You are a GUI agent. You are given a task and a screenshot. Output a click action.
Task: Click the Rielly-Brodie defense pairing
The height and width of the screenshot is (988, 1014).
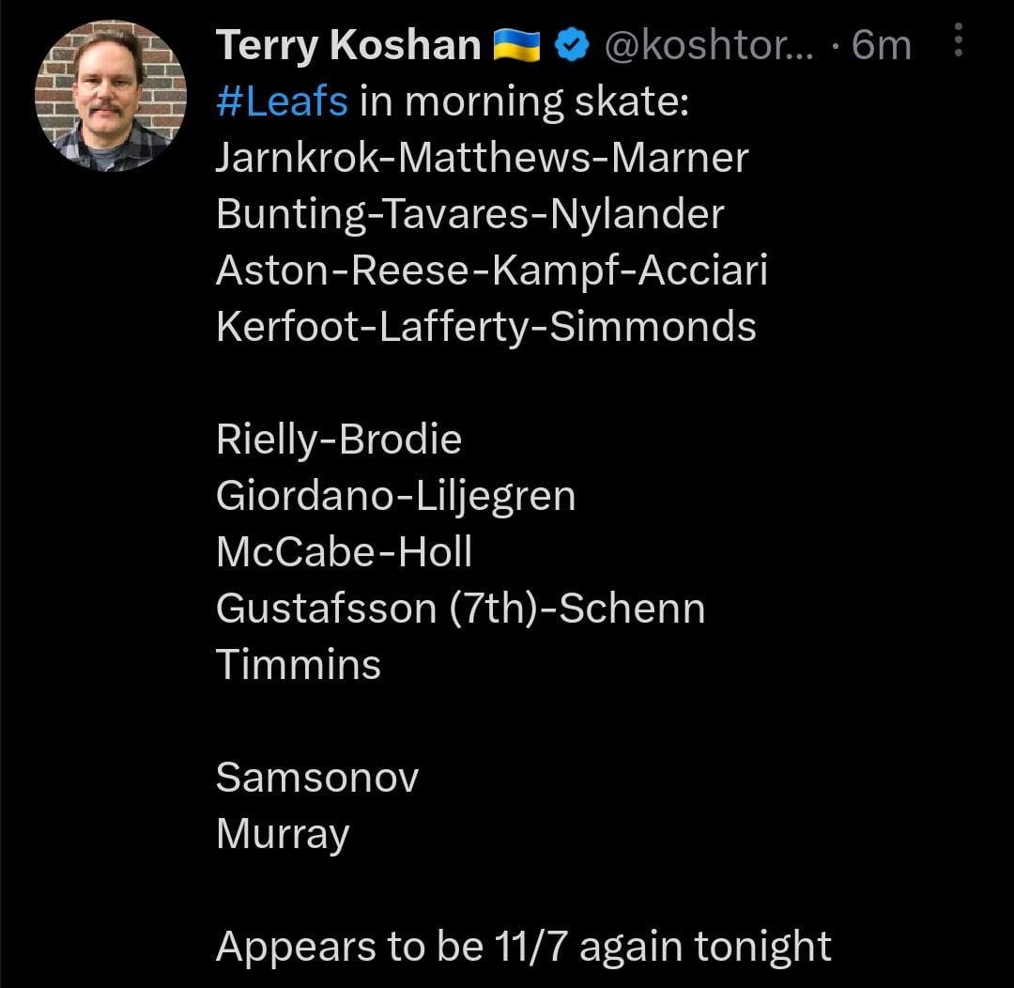point(338,440)
